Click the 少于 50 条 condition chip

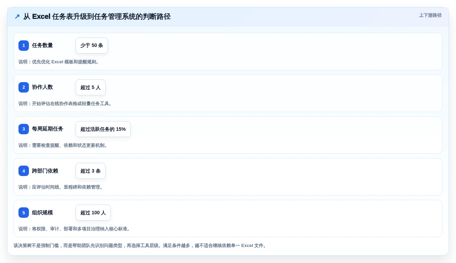coord(92,46)
